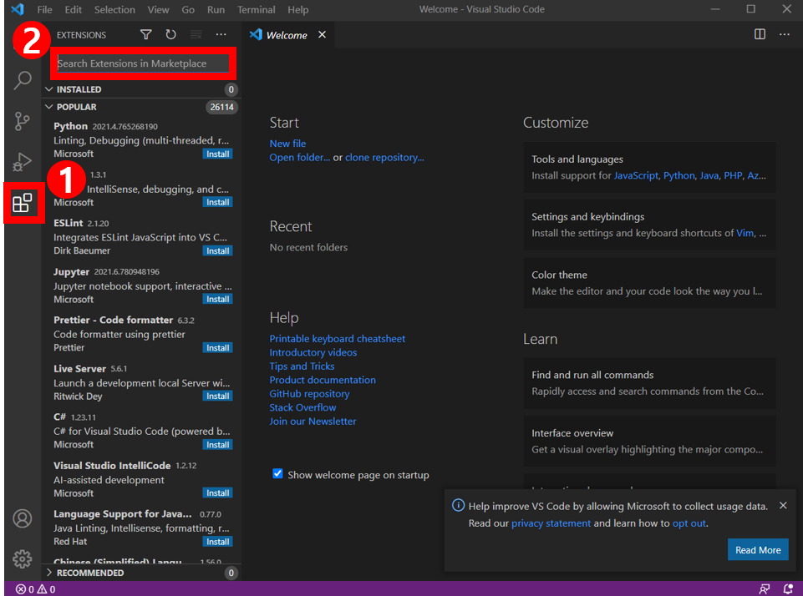The image size is (803, 596).
Task: Open the Terminal menu
Action: tap(256, 10)
